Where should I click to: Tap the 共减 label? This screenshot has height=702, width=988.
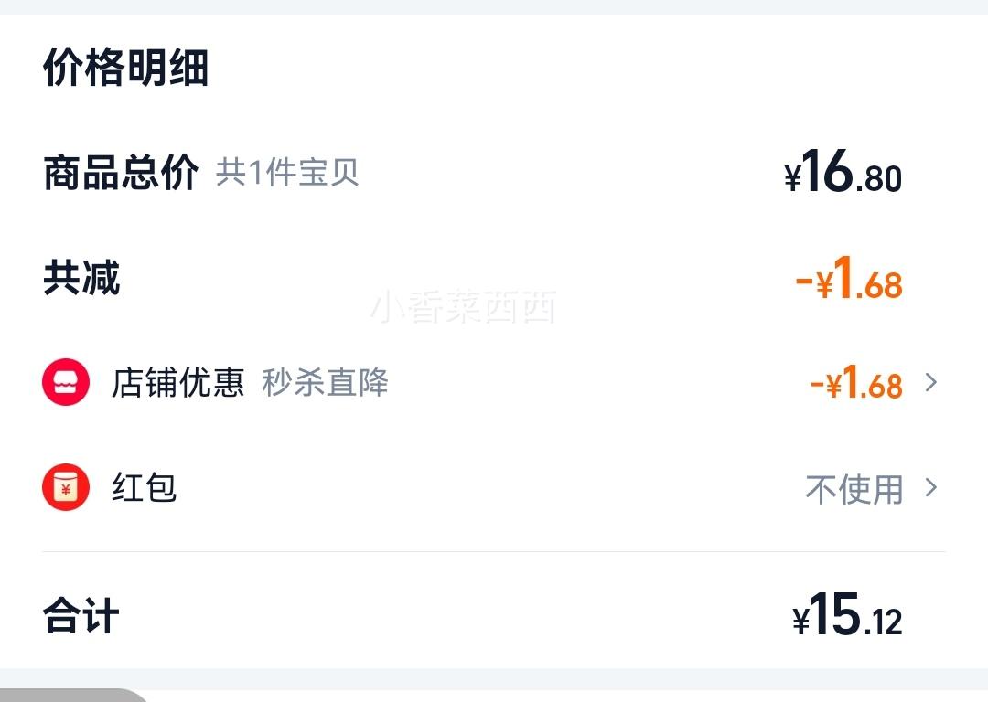coord(81,277)
